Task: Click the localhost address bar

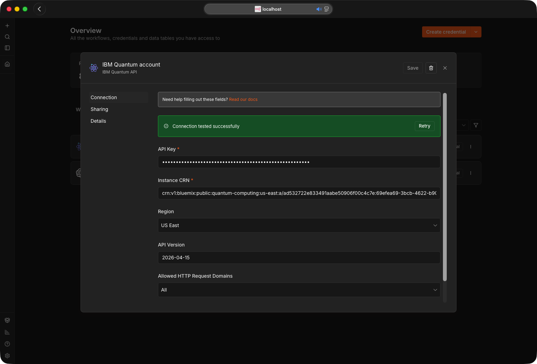Action: coord(268,9)
